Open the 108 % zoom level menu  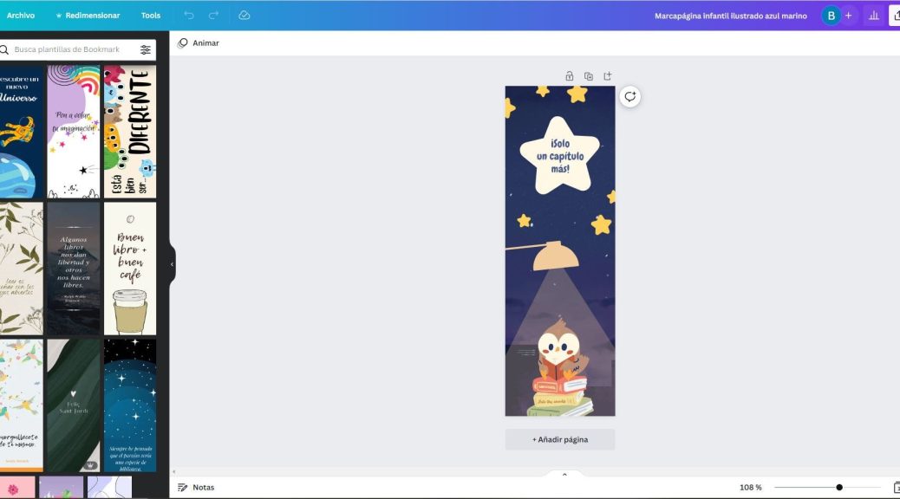click(750, 488)
